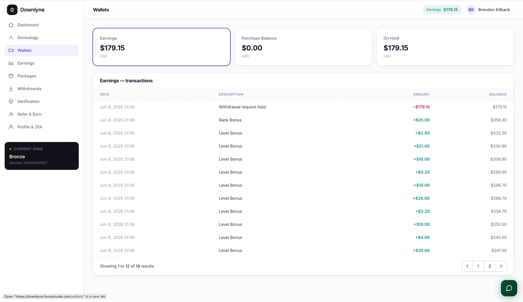Go to page 1 of transactions
The width and height of the screenshot is (523, 302).
[x=478, y=266]
